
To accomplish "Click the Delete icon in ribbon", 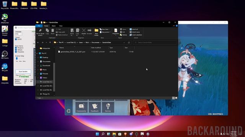I will coord(84,32).
